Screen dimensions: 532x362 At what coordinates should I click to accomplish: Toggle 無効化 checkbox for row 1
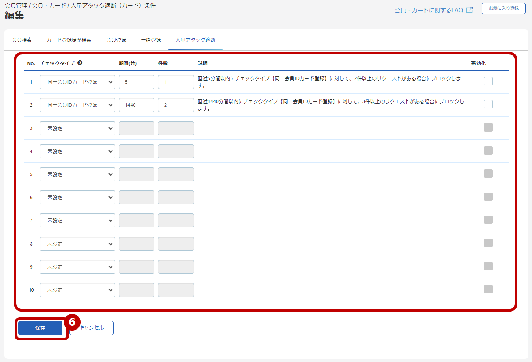tap(488, 81)
